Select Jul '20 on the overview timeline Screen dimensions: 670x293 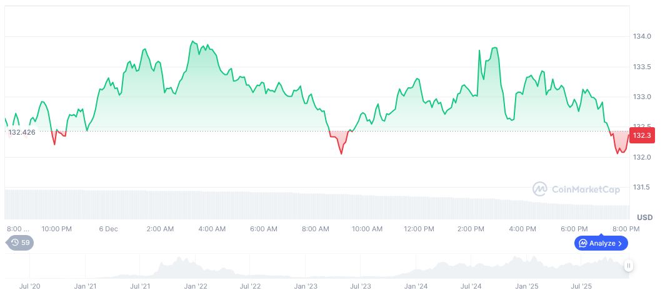[x=30, y=286]
